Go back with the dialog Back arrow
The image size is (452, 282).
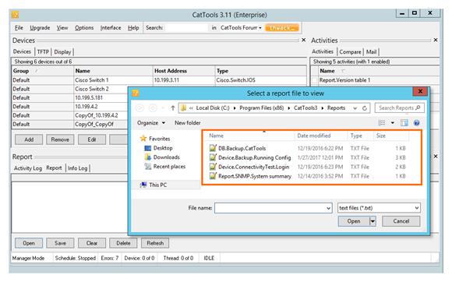coord(139,108)
